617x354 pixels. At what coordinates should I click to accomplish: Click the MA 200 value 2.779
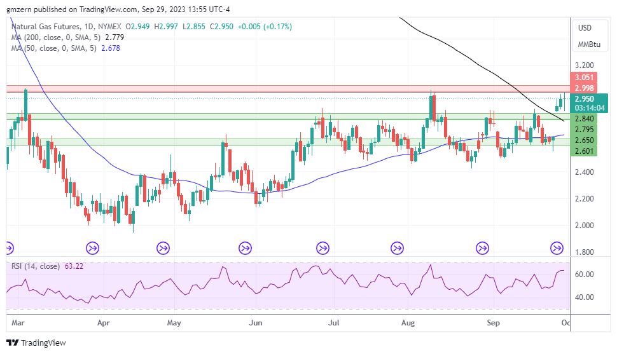point(114,37)
